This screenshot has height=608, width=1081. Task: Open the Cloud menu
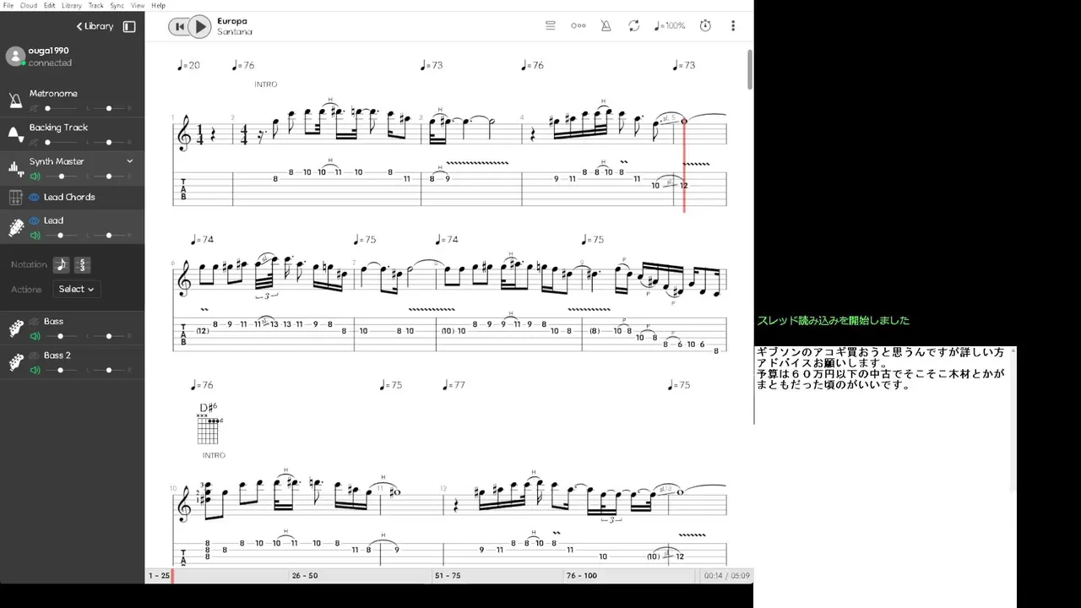click(29, 5)
